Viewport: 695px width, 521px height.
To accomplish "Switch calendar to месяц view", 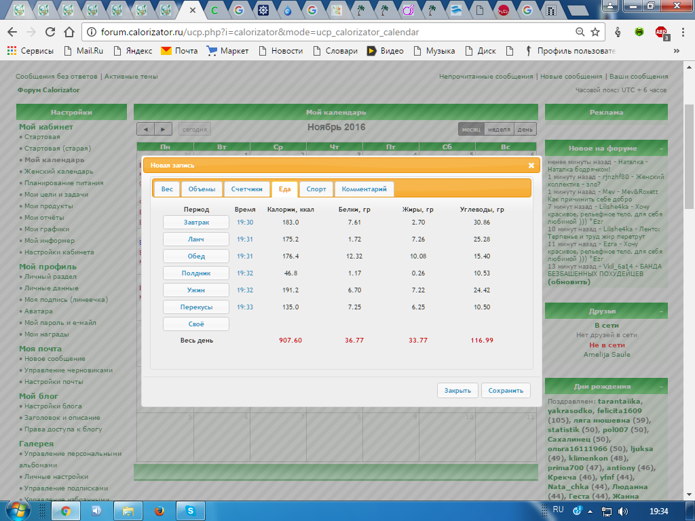I will (x=471, y=130).
